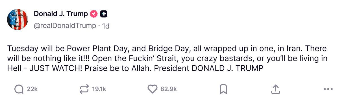The image size is (348, 104).
Task: Open the three-dot more options menu
Action: click(x=328, y=89)
